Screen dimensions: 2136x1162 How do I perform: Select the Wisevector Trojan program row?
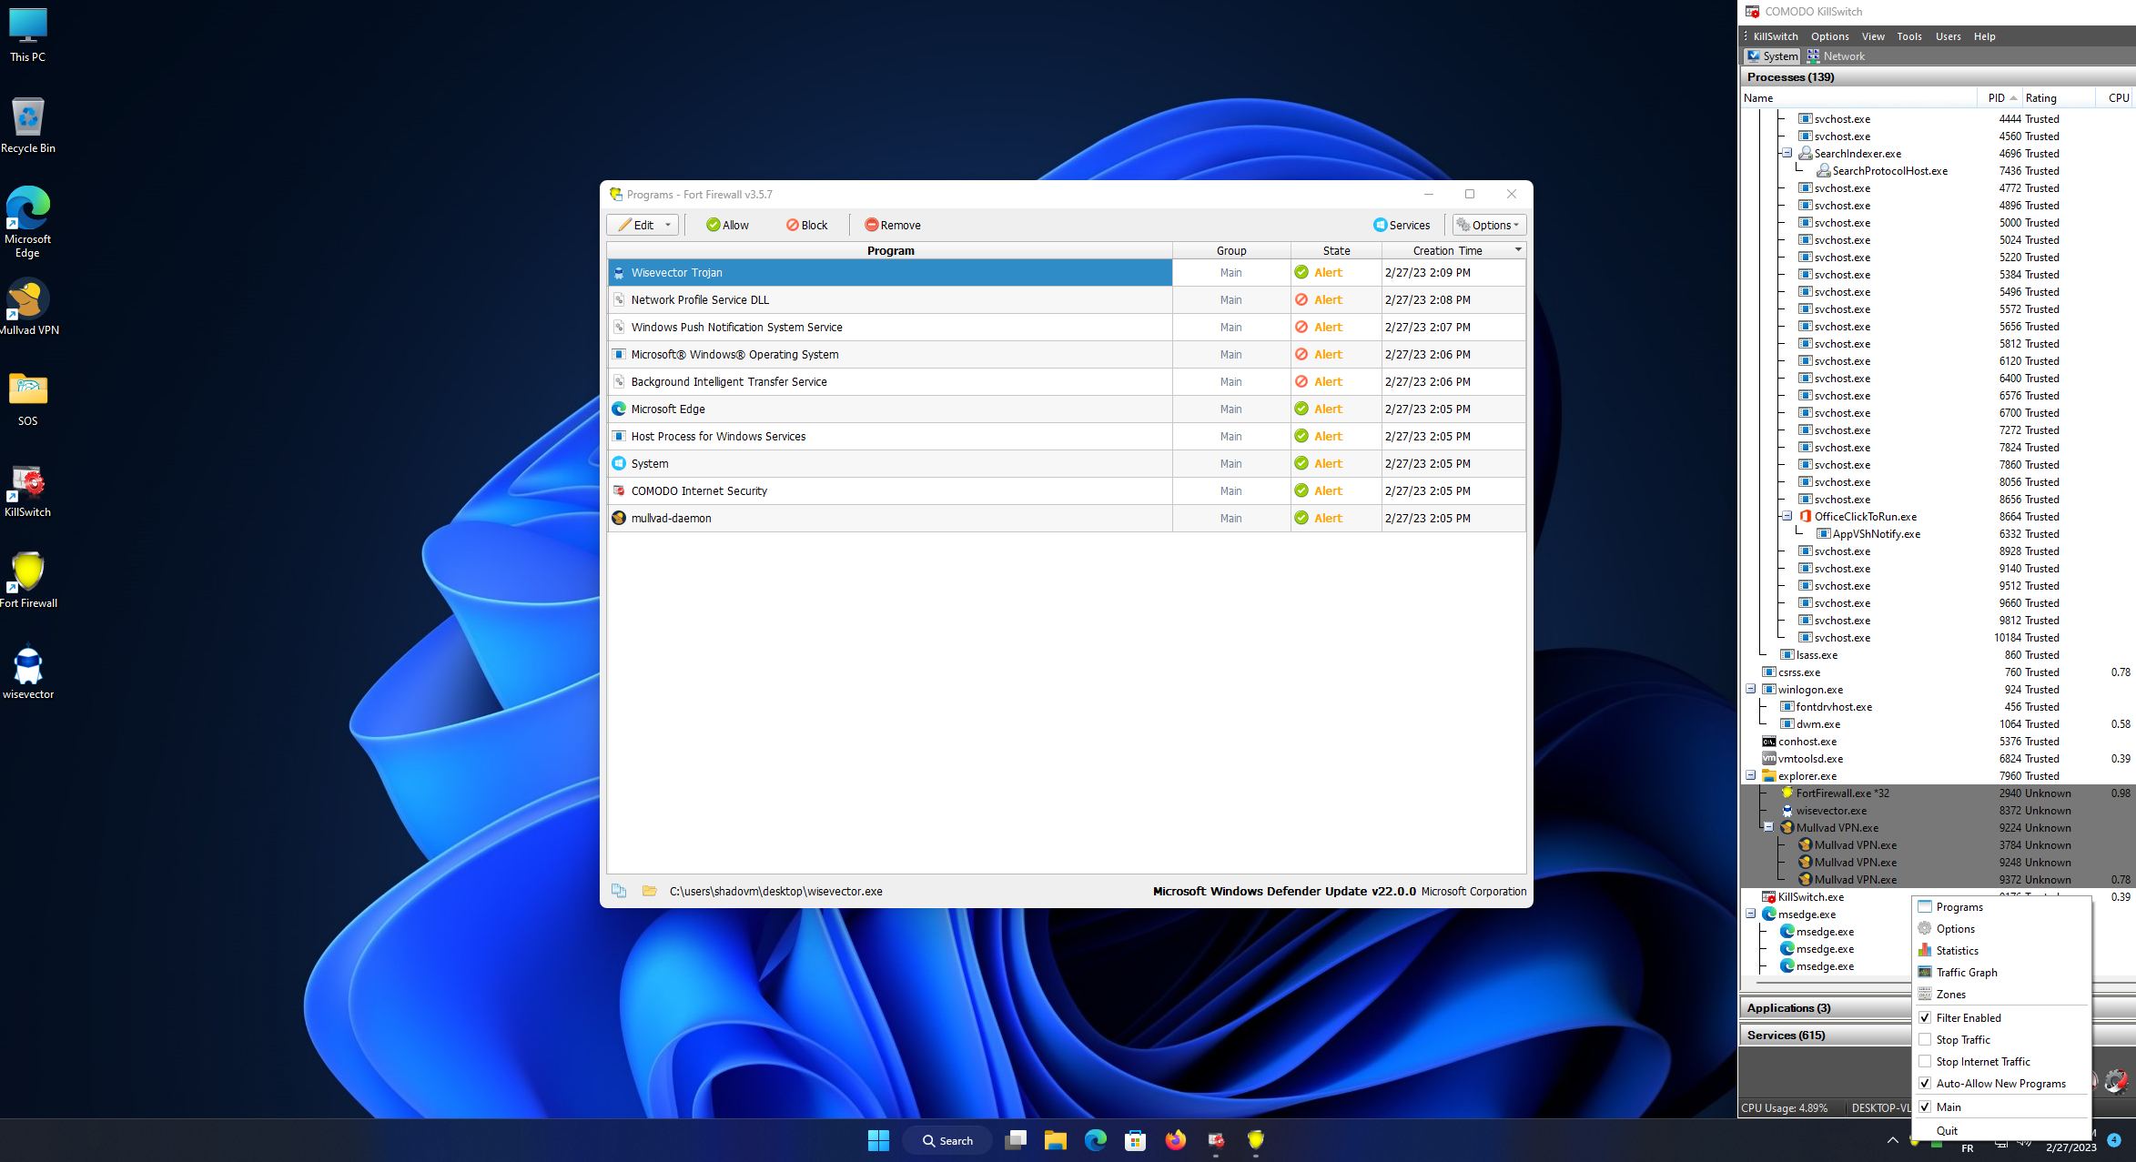pos(1067,272)
